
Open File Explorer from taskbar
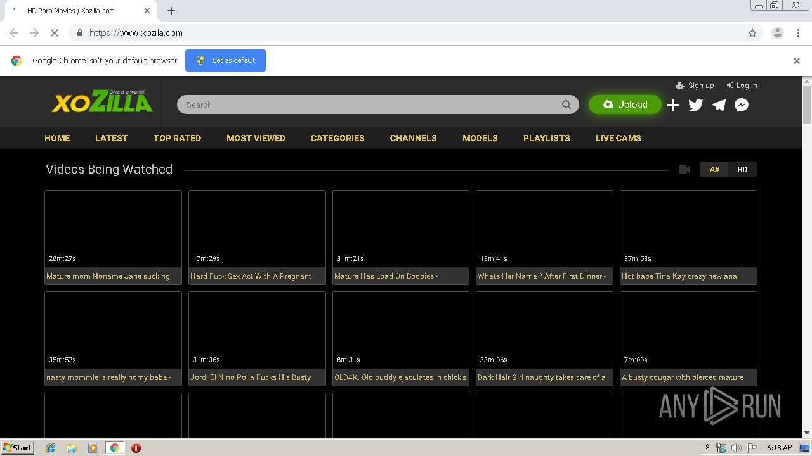pos(72,448)
